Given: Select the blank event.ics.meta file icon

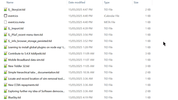Looking at the screenshot, I should coord(5,22).
